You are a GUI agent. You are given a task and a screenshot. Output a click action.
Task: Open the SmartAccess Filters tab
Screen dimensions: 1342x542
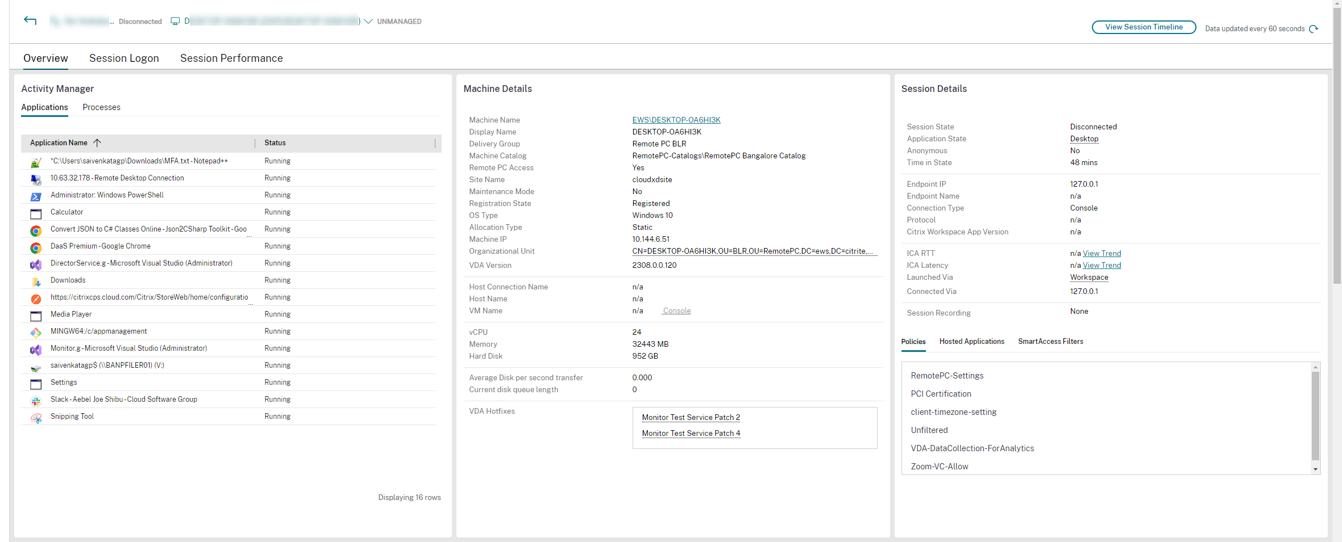1050,342
